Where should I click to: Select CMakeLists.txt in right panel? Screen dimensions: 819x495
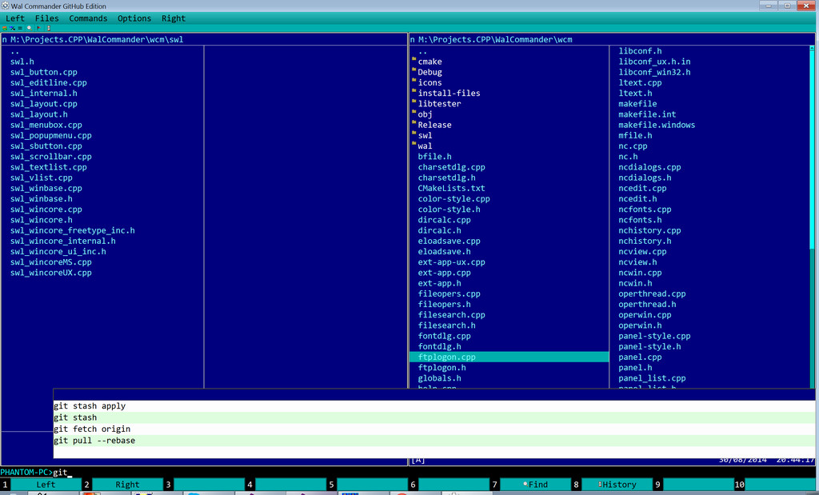coord(451,188)
